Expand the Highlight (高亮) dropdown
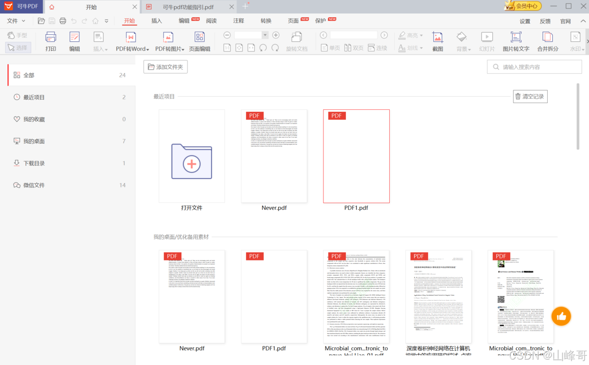The width and height of the screenshot is (589, 365). (422, 36)
